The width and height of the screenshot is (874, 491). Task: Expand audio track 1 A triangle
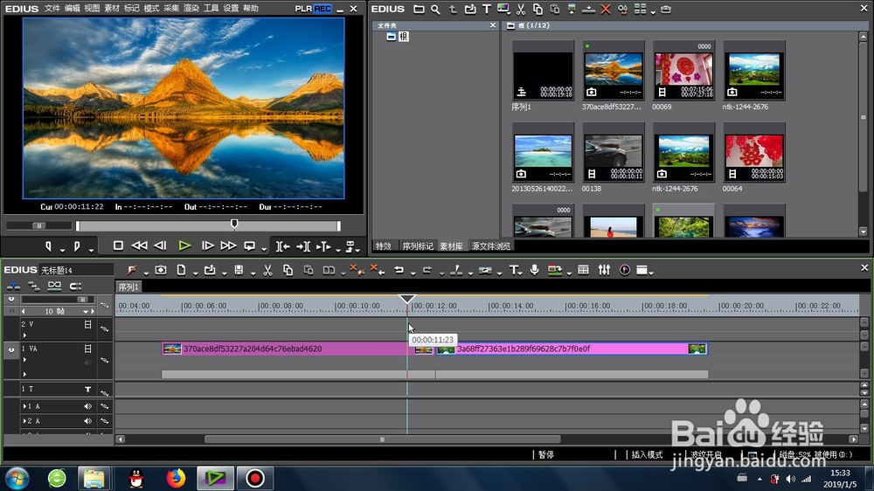pyautogui.click(x=24, y=406)
